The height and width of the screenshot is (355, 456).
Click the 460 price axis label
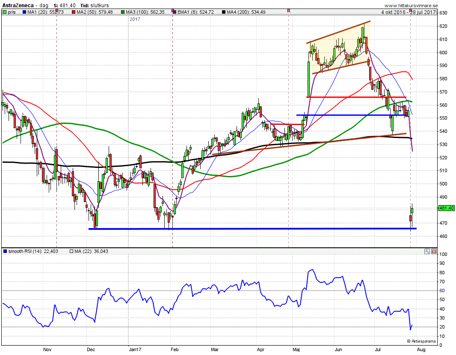coord(443,237)
